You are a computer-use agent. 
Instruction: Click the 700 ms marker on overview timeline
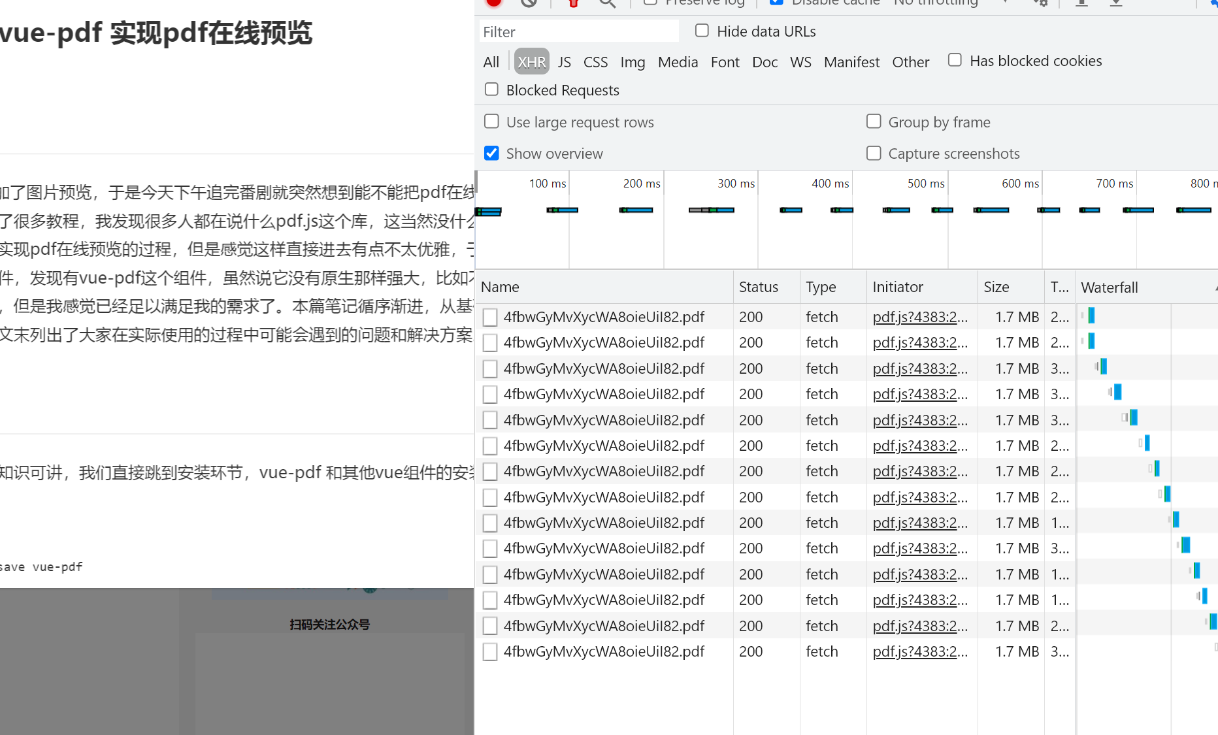pos(1115,184)
